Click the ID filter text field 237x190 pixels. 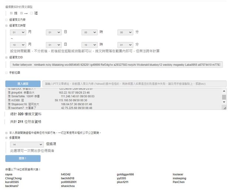tap(116, 65)
